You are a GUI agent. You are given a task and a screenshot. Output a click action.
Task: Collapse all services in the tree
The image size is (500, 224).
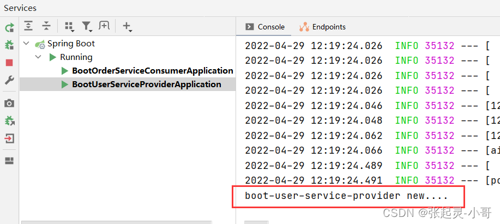[46, 26]
